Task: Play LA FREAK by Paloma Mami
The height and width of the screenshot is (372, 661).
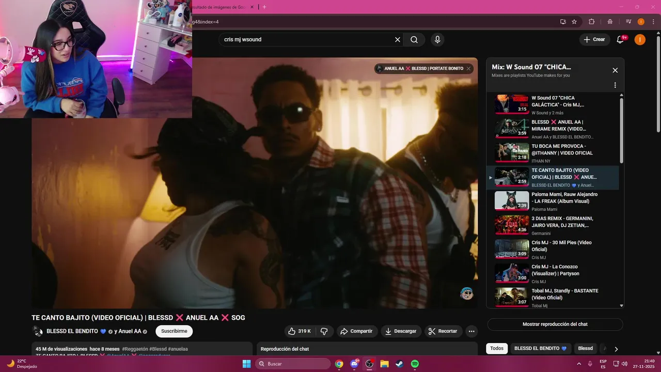Action: coord(553,202)
